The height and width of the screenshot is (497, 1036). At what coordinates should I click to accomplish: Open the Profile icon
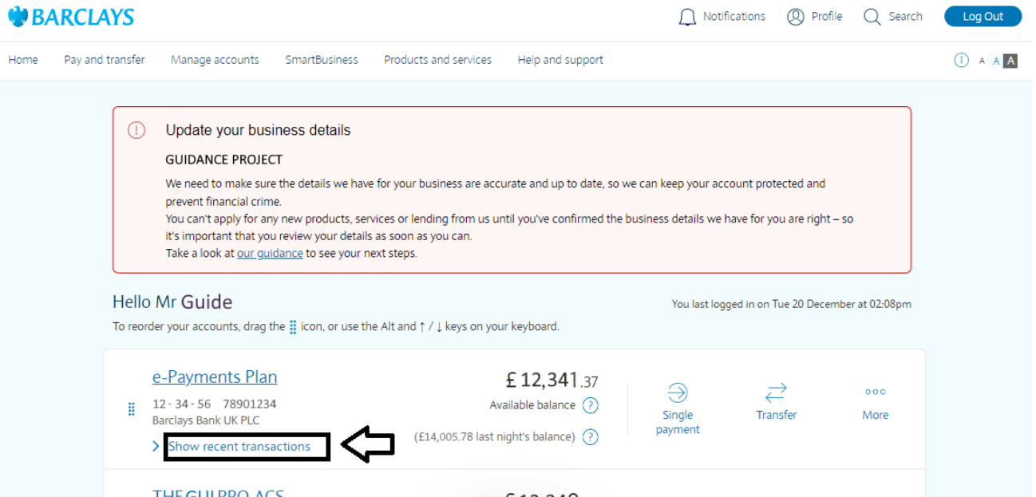(x=795, y=16)
